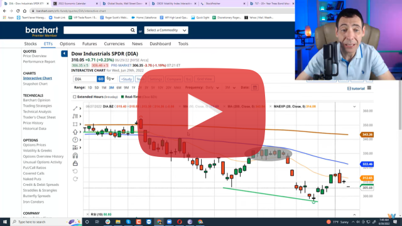Open the chart hamburger menu beside tutorial

tap(369, 88)
